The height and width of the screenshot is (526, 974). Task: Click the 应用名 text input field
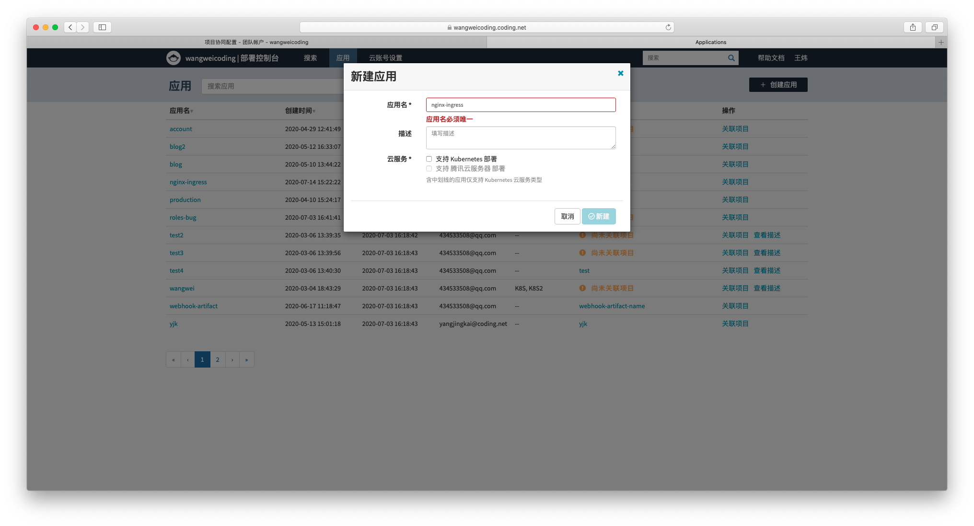521,105
